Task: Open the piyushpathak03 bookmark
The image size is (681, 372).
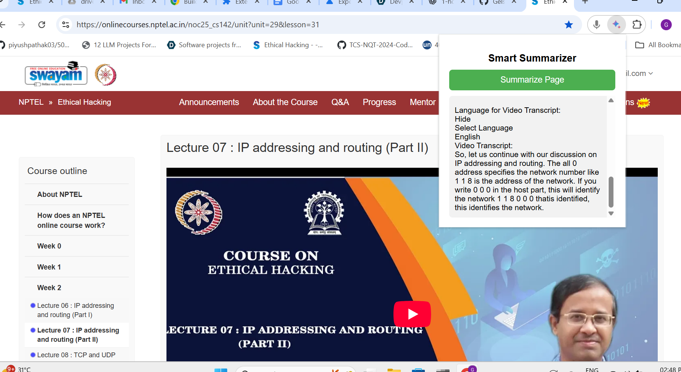Action: (x=35, y=45)
